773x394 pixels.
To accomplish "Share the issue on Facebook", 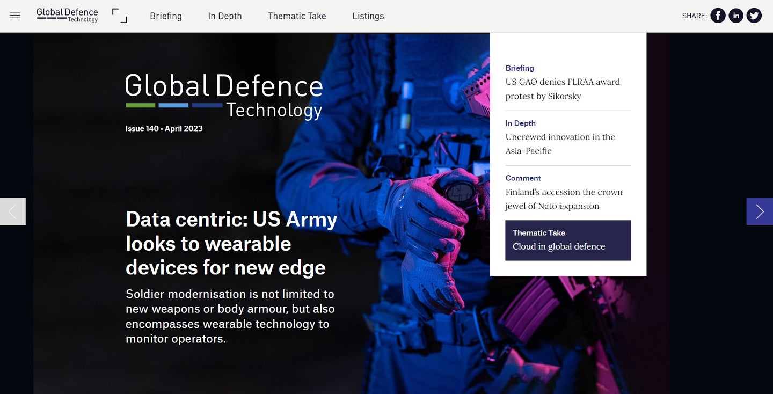I will pyautogui.click(x=718, y=16).
